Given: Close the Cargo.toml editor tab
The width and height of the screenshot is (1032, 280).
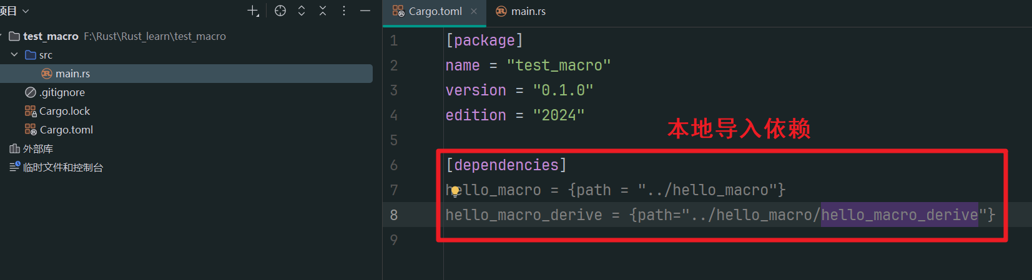Looking at the screenshot, I should coord(474,11).
